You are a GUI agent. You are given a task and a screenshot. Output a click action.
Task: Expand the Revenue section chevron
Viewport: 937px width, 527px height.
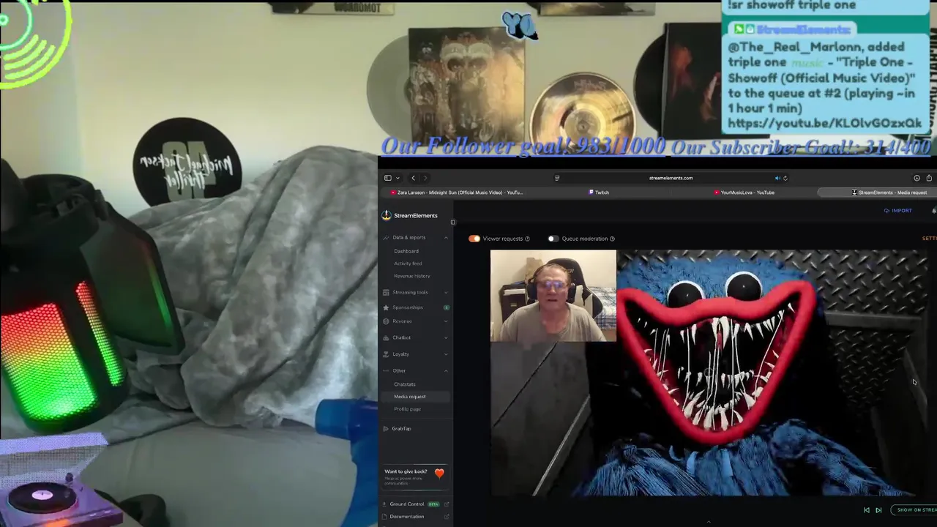click(x=446, y=321)
